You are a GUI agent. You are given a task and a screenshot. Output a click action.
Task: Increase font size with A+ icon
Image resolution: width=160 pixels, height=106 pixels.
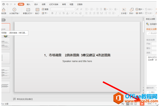coord(78,9)
